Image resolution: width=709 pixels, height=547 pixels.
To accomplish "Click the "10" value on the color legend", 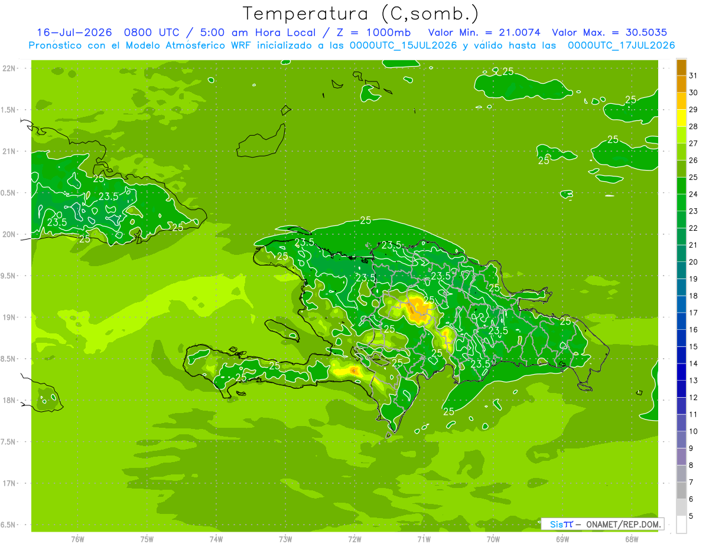I will 693,431.
